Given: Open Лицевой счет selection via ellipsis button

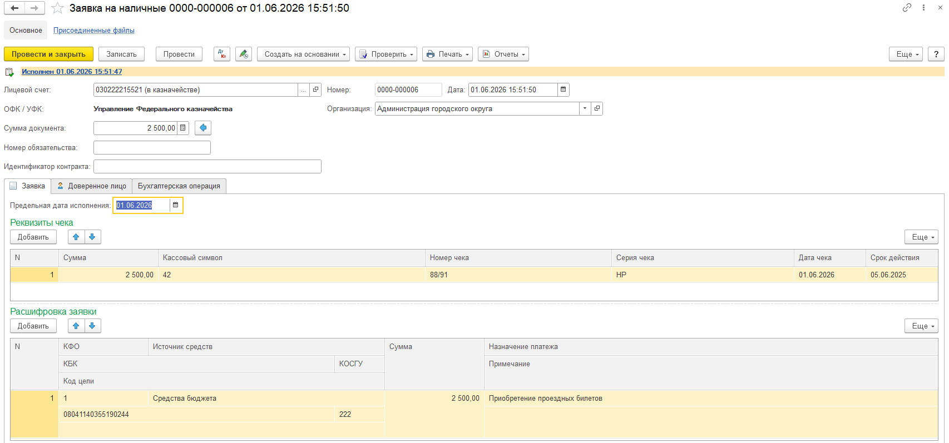Looking at the screenshot, I should (x=304, y=89).
